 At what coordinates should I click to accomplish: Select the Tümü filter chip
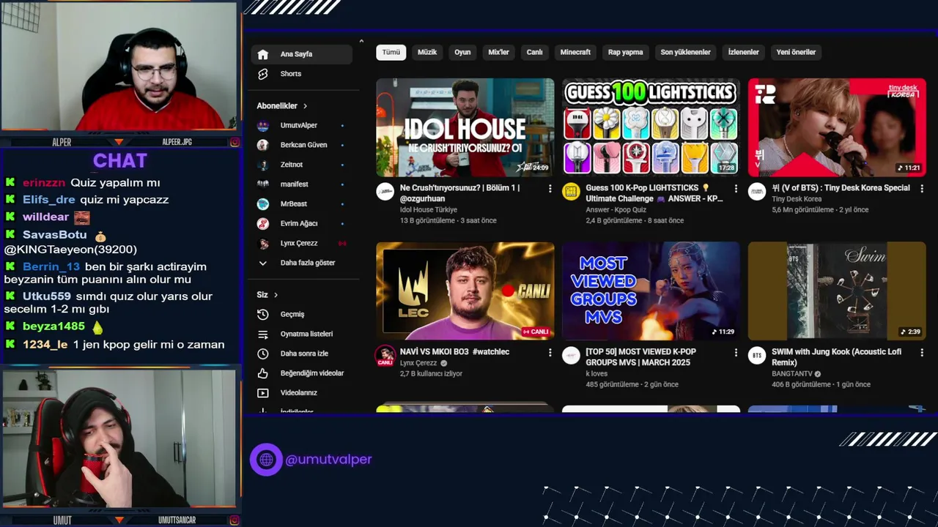pos(391,52)
